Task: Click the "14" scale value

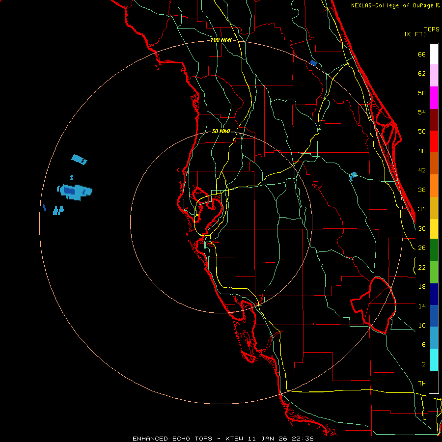Action: click(422, 306)
